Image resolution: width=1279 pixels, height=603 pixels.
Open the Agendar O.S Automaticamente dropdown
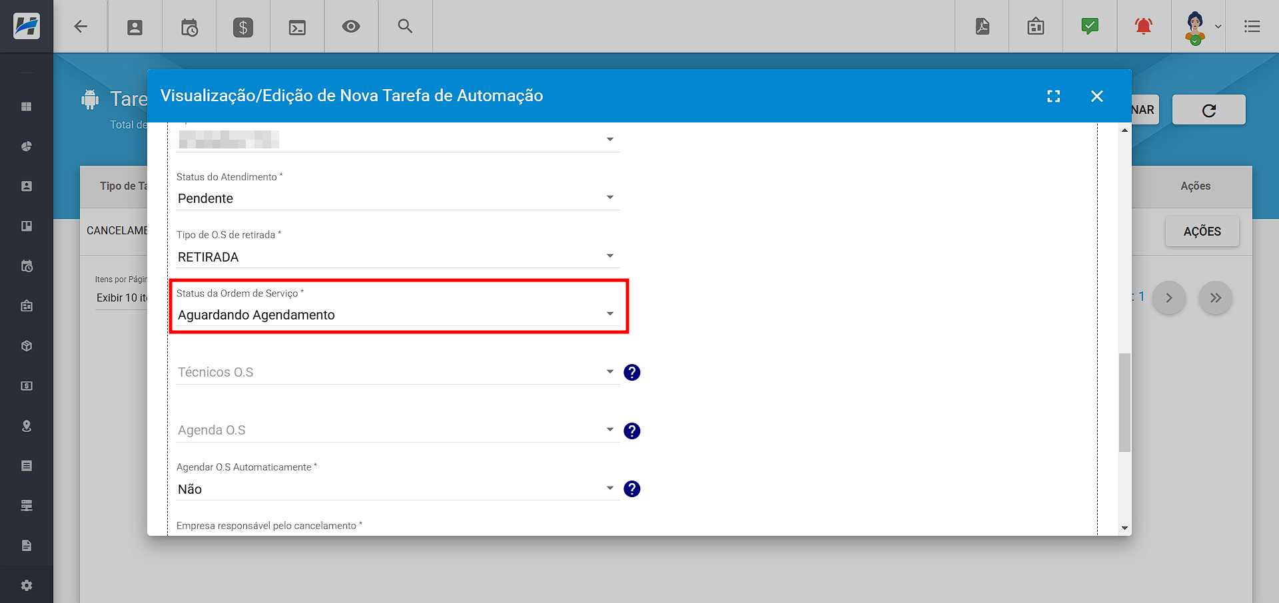(398, 489)
